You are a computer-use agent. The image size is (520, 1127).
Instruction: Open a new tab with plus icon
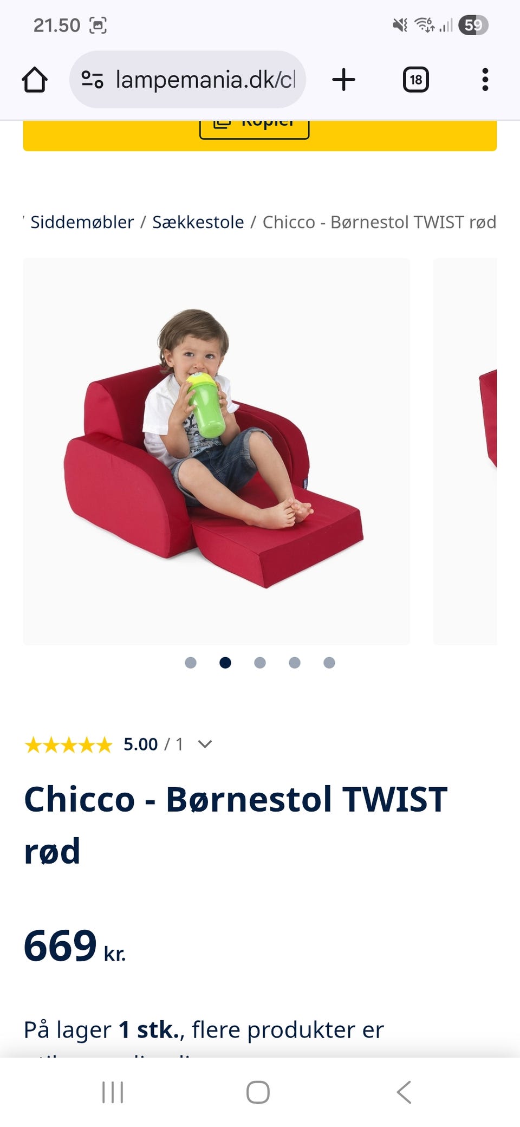(x=343, y=80)
